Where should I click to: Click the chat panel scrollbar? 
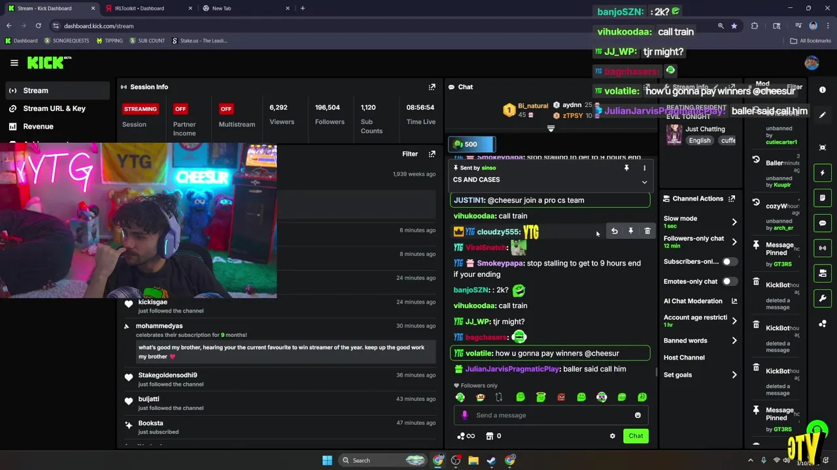coord(656,372)
